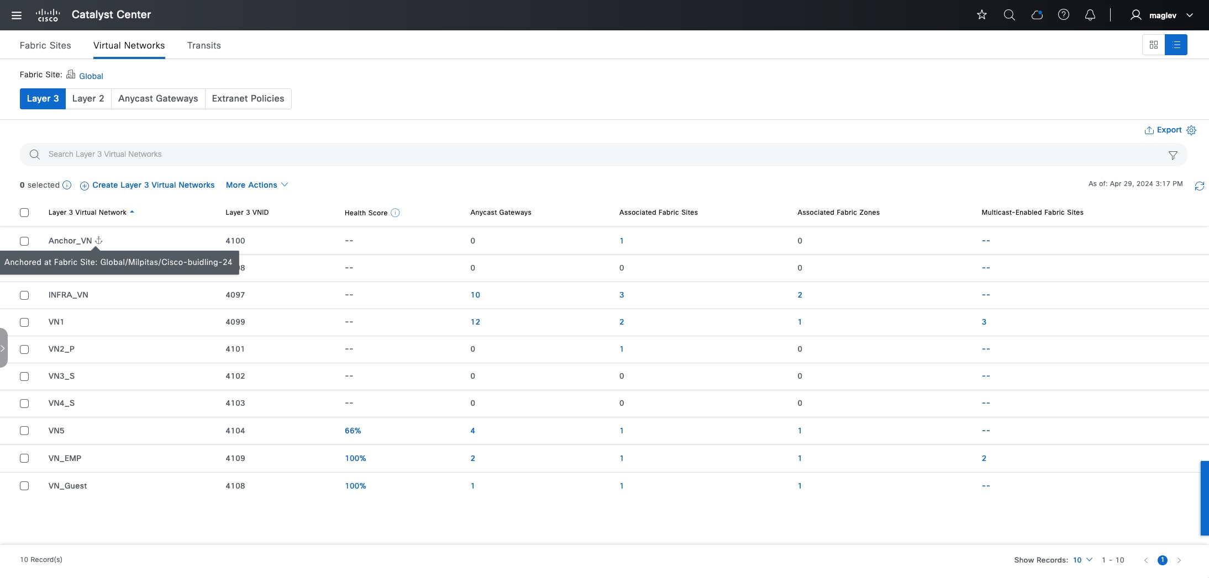Open the notifications bell icon
Image resolution: width=1209 pixels, height=578 pixels.
pyautogui.click(x=1090, y=15)
